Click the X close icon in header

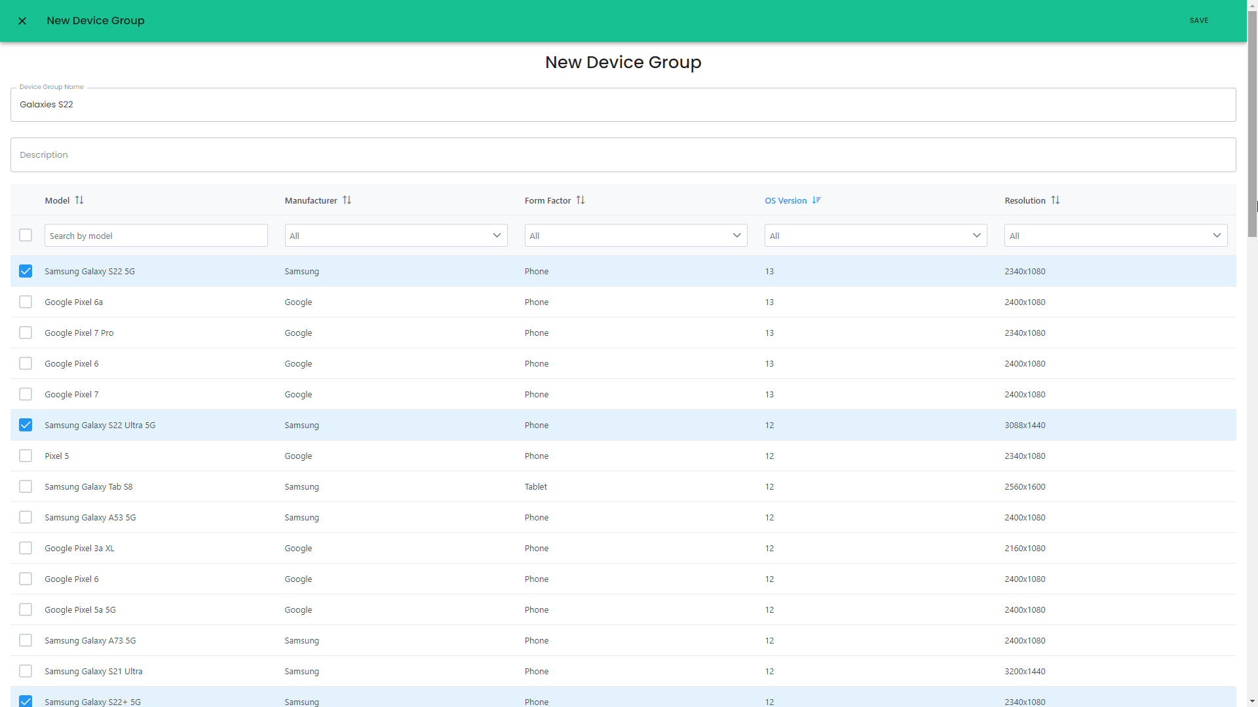coord(22,21)
